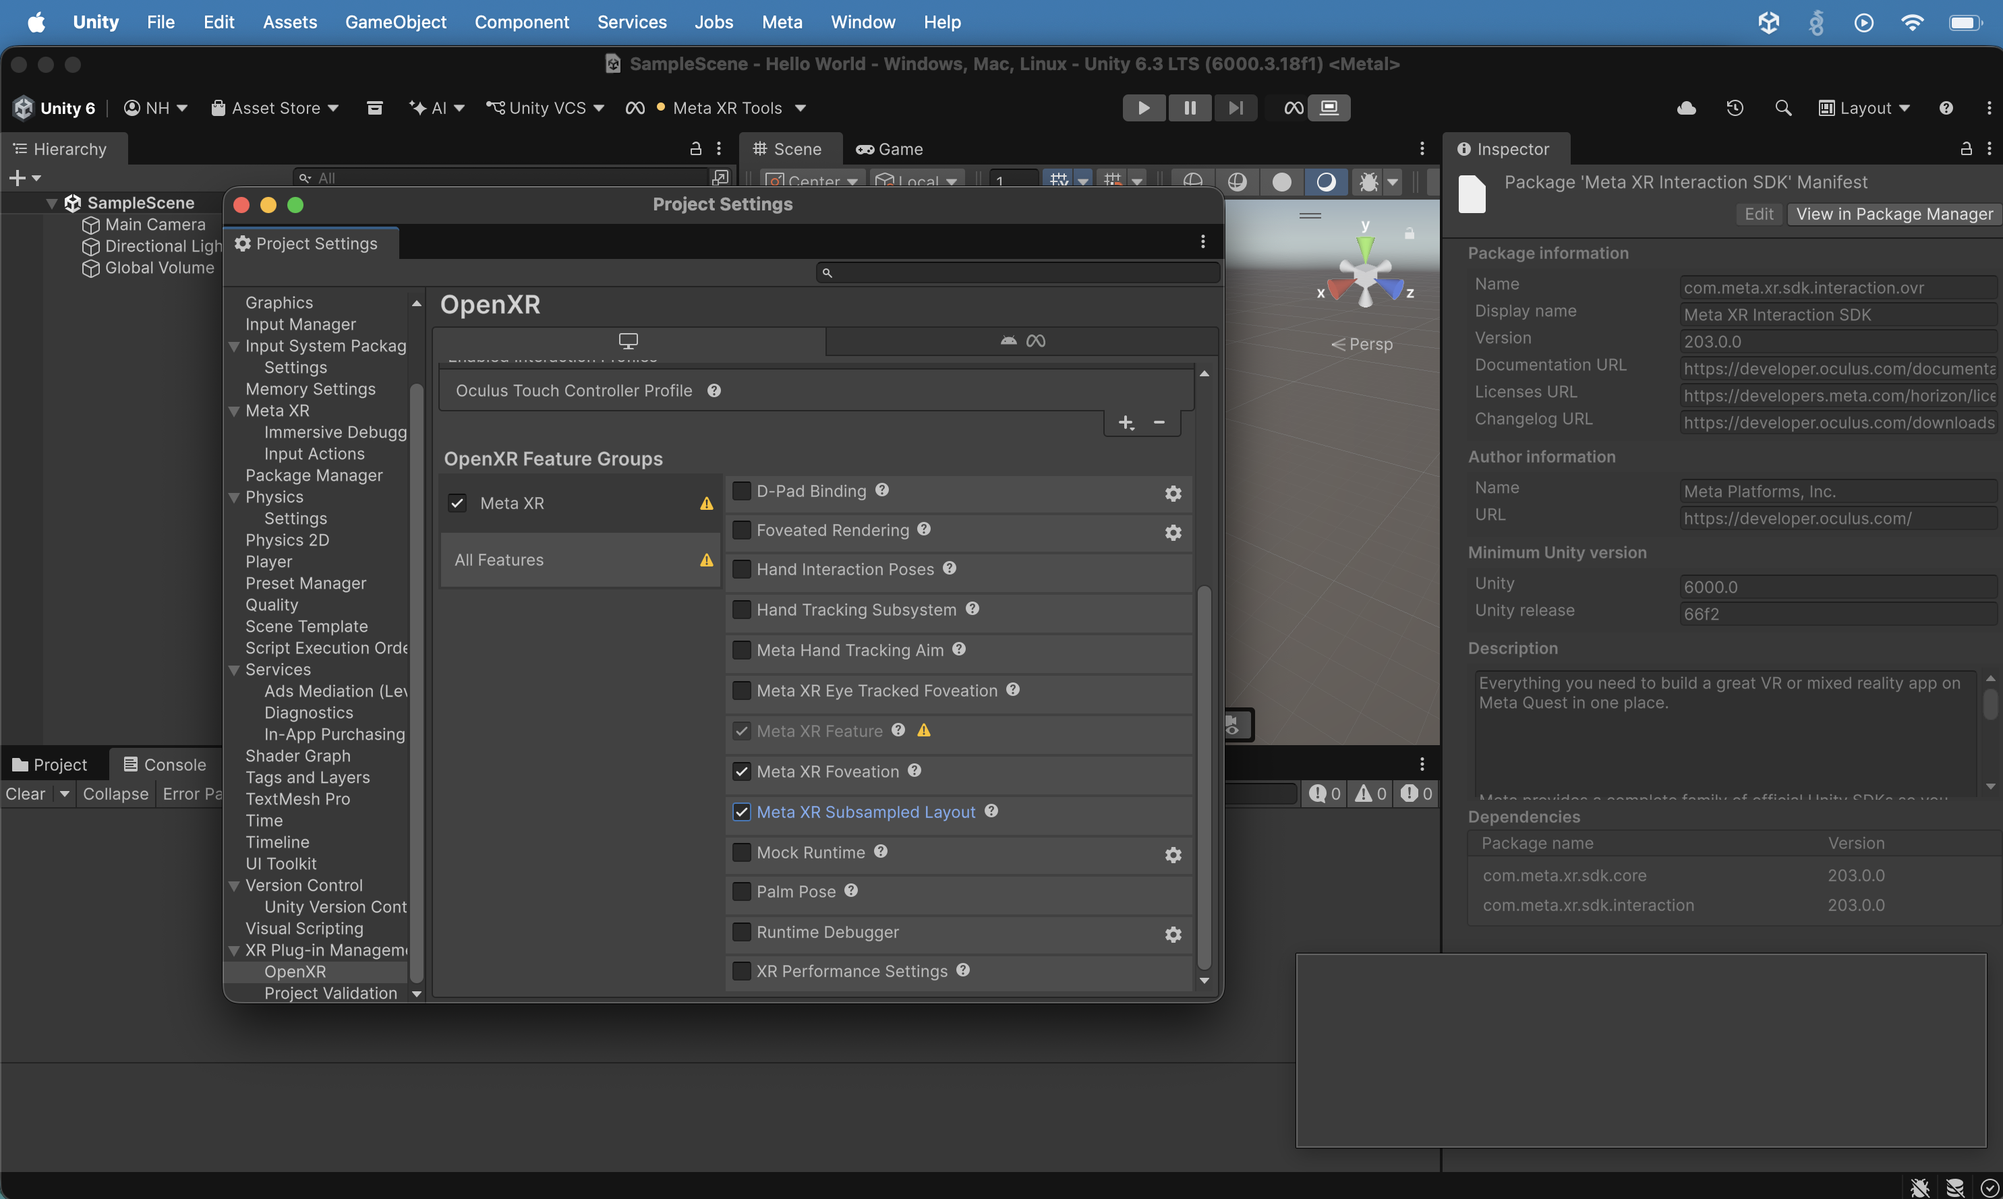Enable Hand Interaction Poses checkbox
Screen dimensions: 2003x1199
coord(741,568)
